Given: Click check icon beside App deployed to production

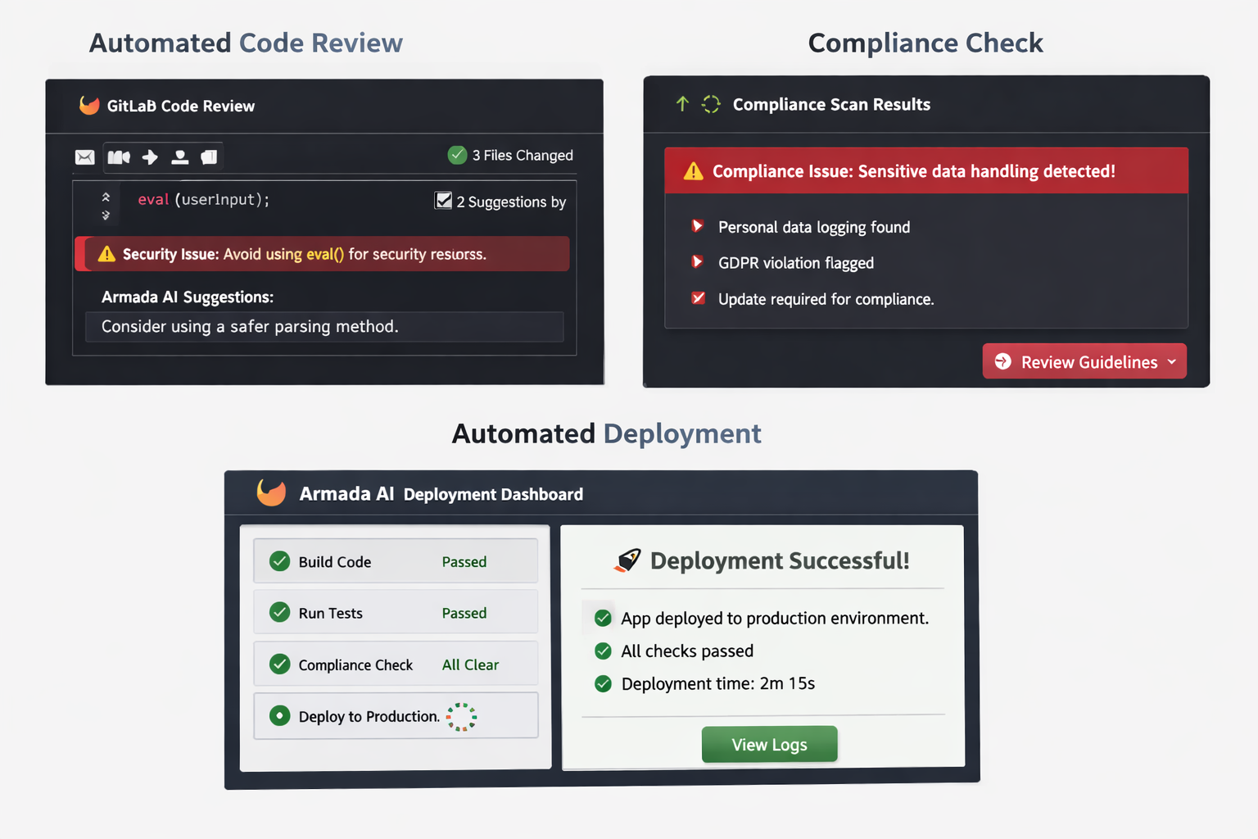Looking at the screenshot, I should point(604,618).
